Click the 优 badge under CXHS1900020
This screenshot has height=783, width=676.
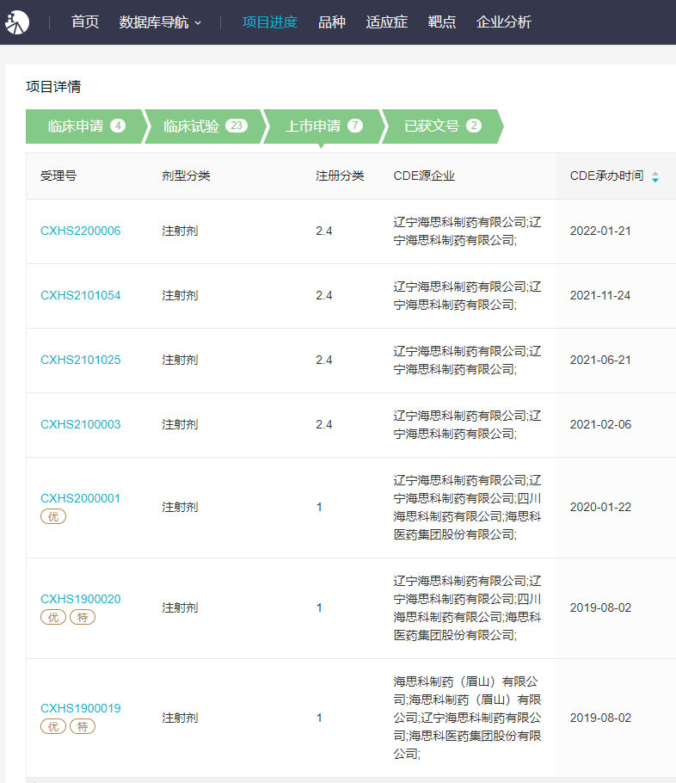tap(53, 617)
